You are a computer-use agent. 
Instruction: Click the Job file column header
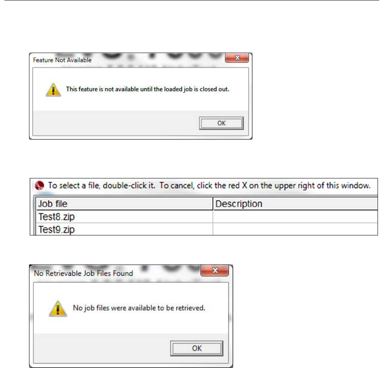[125, 204]
